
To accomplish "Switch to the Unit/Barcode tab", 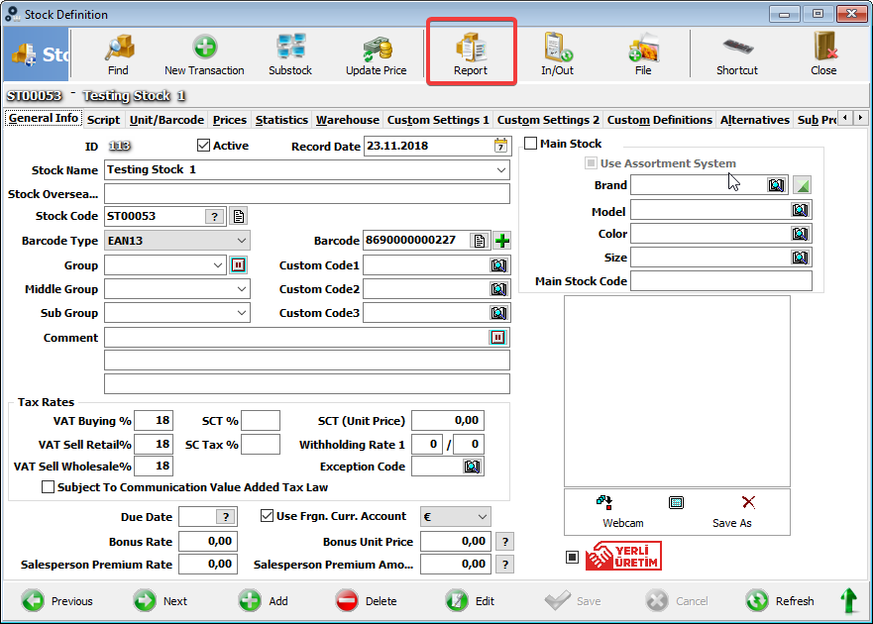I will (166, 120).
